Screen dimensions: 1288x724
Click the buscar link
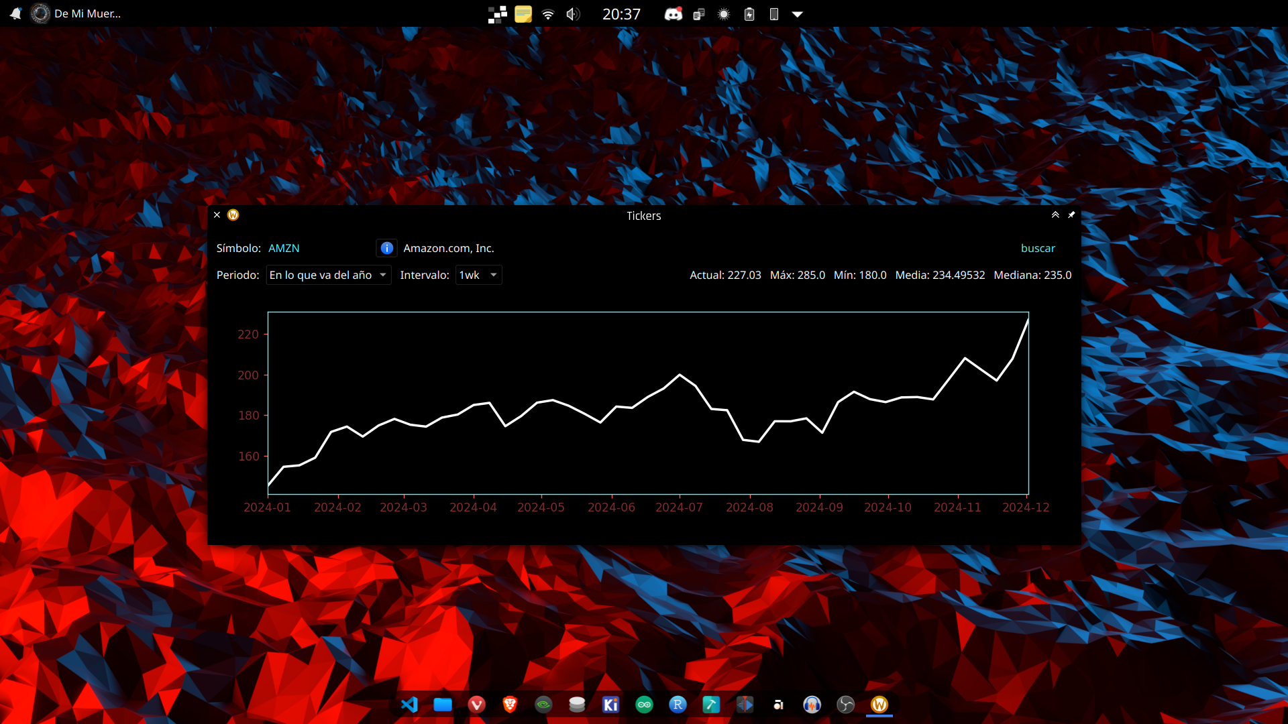coord(1037,248)
